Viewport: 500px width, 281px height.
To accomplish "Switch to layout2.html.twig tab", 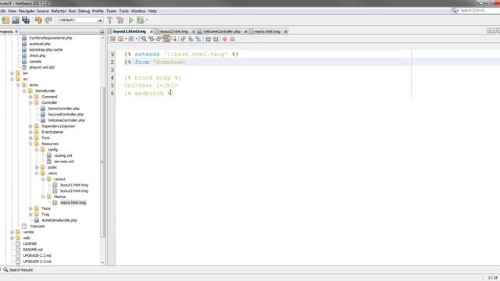I will [173, 31].
